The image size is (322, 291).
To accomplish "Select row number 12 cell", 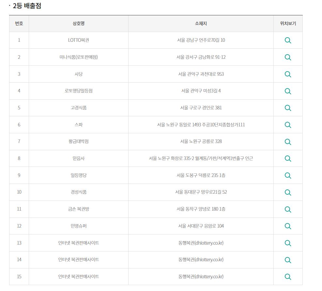I will 19,226.
